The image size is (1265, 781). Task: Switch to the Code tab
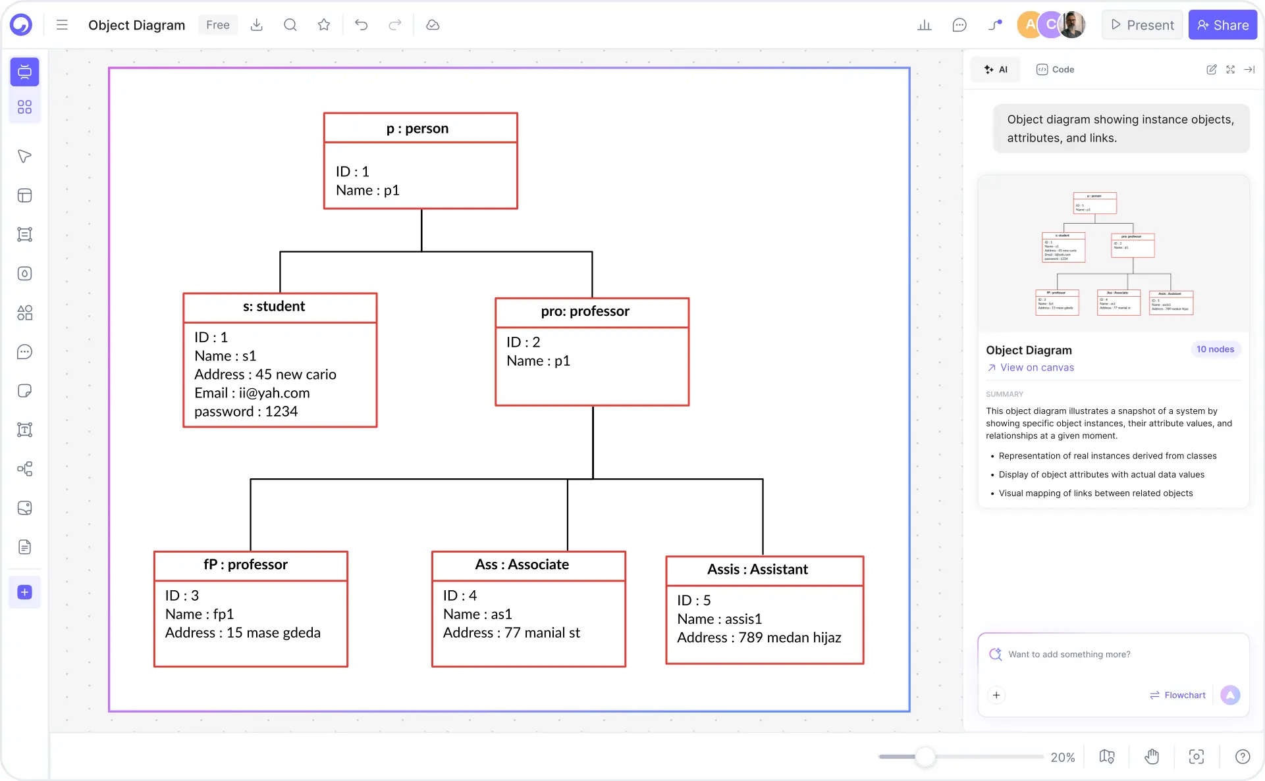[x=1055, y=69]
